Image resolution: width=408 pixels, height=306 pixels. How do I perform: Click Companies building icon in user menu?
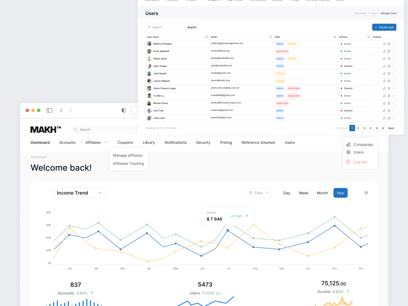[x=348, y=144]
